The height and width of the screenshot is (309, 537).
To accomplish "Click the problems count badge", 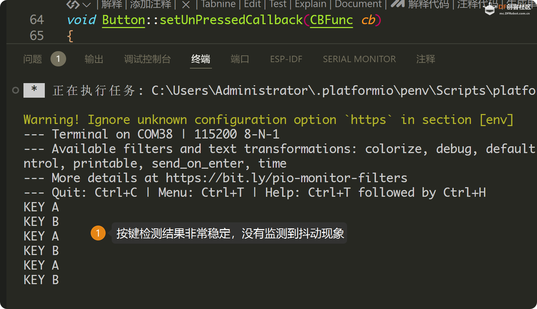I will pos(58,59).
